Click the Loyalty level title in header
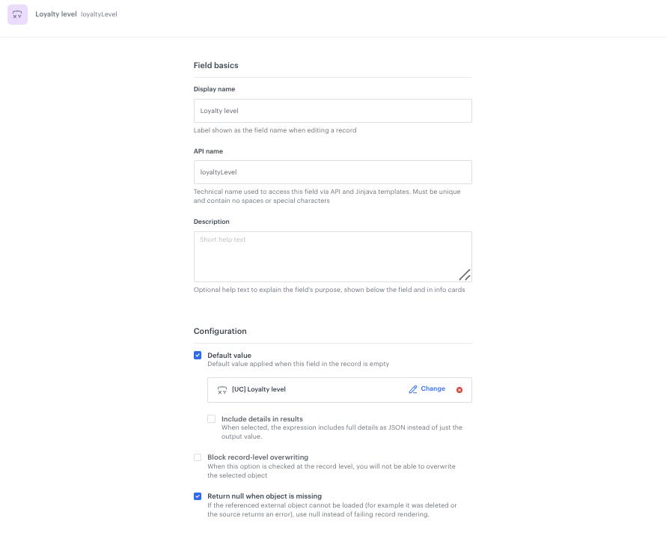 click(x=55, y=14)
